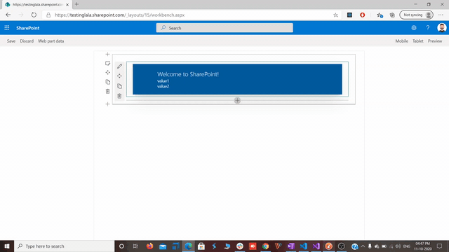This screenshot has width=449, height=252.
Task: Add page to favorites with star
Action: (335, 15)
